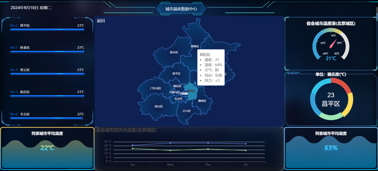Select 通州区 district on the map
The height and width of the screenshot is (171, 378).
[202, 101]
